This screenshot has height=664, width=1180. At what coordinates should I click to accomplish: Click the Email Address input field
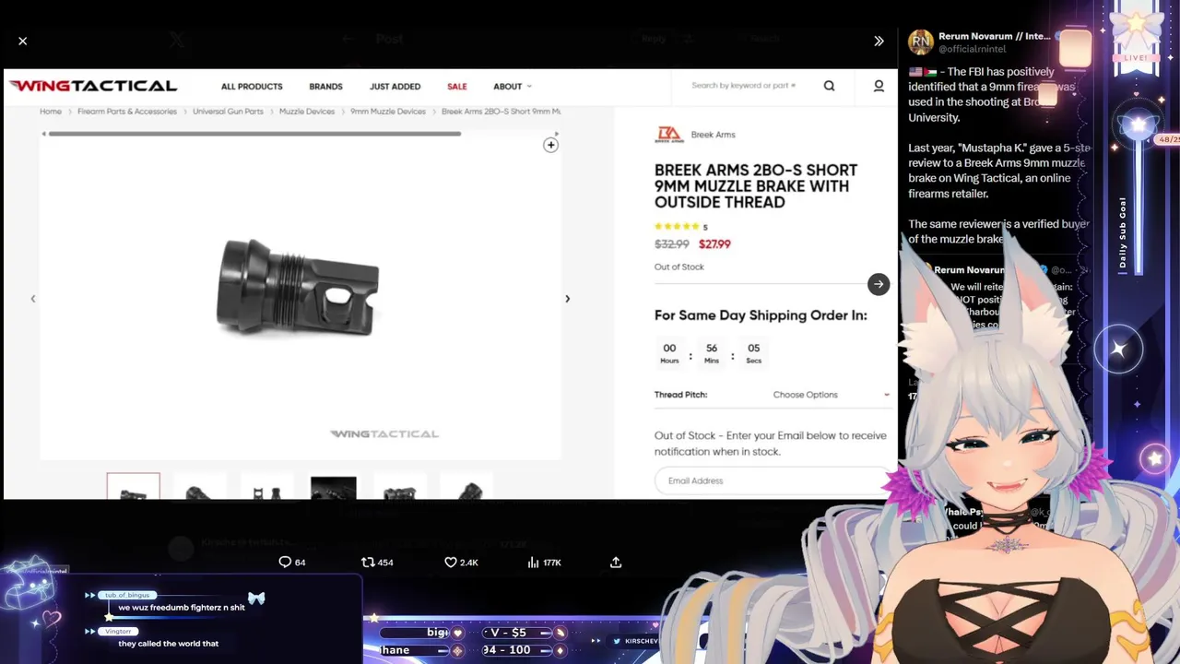click(771, 480)
